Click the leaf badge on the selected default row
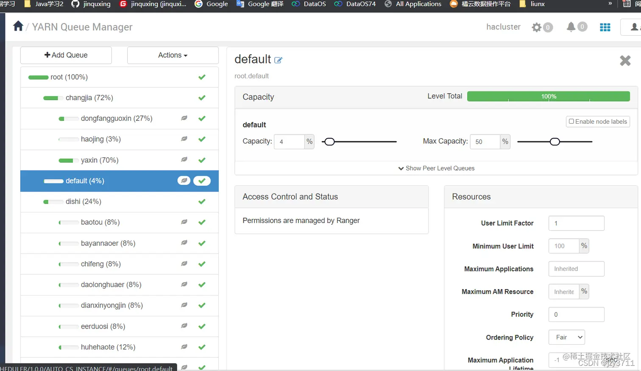The height and width of the screenshot is (371, 641). coord(184,181)
